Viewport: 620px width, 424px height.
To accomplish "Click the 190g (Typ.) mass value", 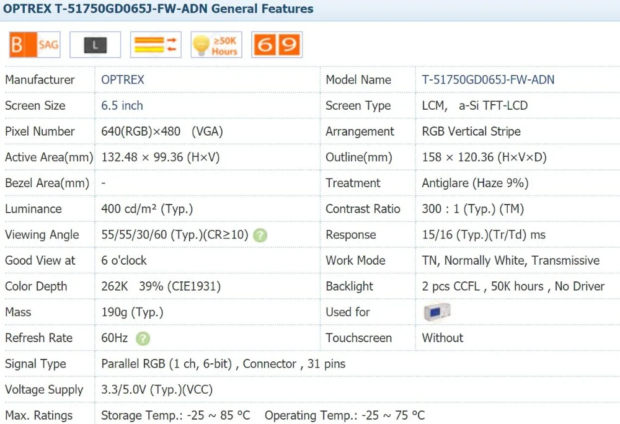I will [132, 312].
